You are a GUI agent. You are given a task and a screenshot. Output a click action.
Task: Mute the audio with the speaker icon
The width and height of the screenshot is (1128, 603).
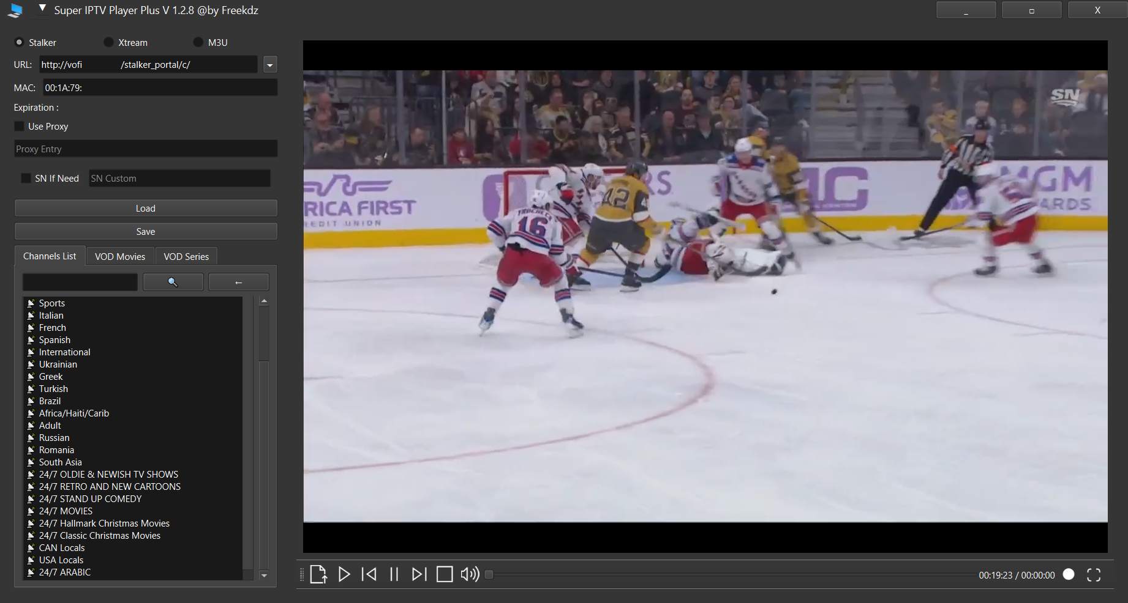470,574
